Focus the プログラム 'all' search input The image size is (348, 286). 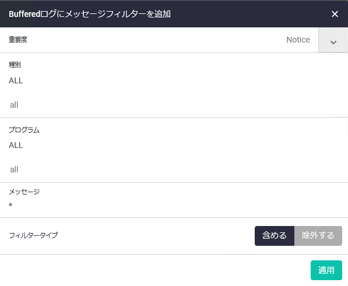click(174, 170)
